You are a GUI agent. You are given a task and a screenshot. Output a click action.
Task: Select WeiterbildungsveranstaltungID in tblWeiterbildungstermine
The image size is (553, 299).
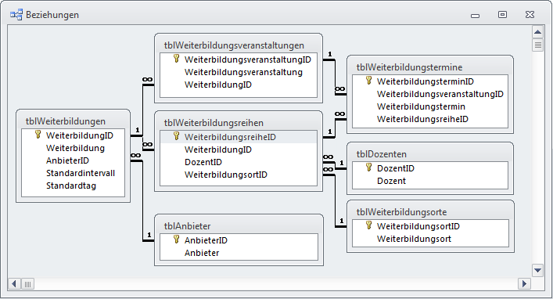pyautogui.click(x=440, y=94)
